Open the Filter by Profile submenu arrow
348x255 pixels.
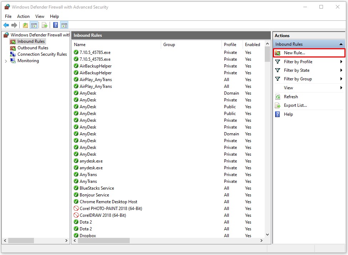click(x=341, y=62)
